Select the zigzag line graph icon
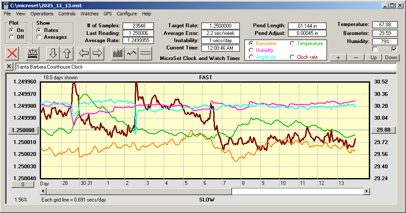The image size is (406, 213). pyautogui.click(x=132, y=53)
